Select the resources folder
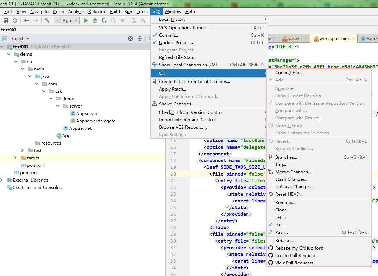 tap(48, 143)
